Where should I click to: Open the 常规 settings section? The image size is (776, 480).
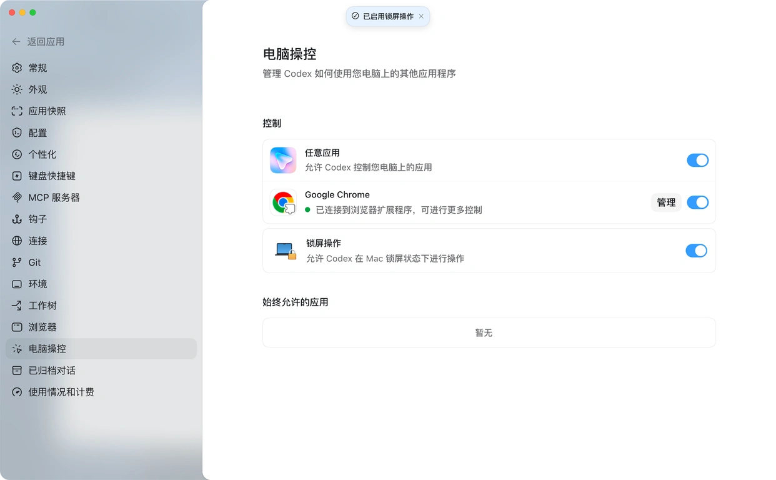(x=101, y=68)
